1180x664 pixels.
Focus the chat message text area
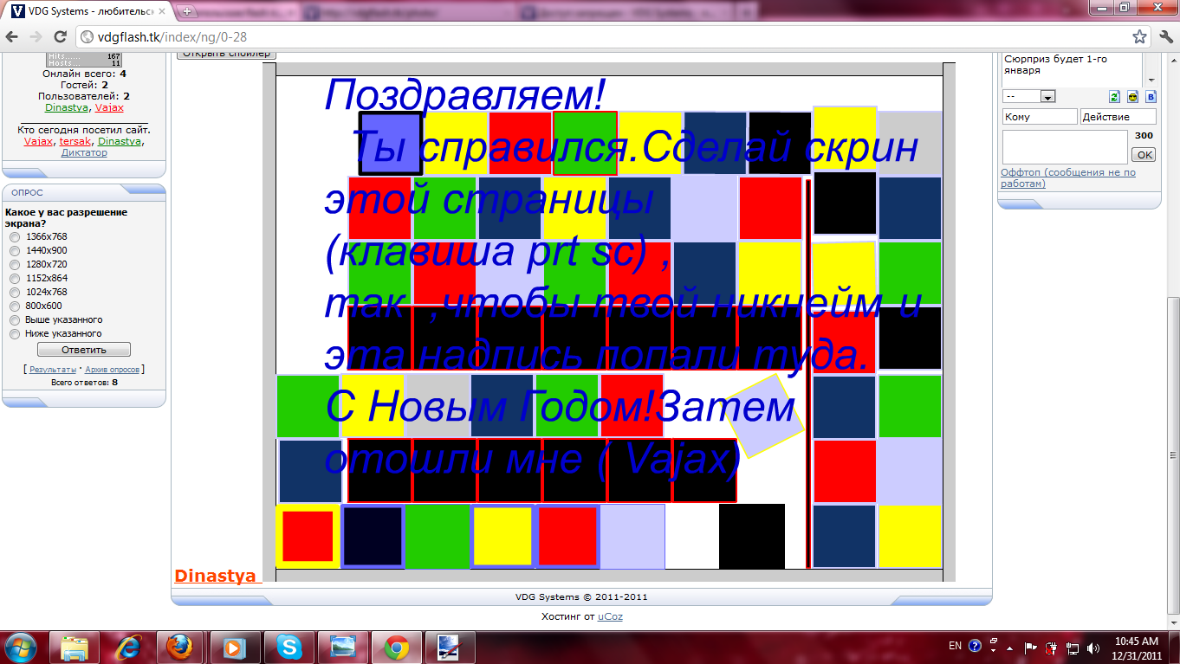coord(1065,146)
